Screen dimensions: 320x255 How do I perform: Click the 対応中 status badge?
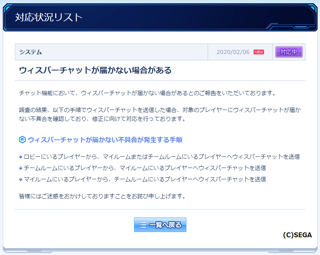tap(289, 52)
